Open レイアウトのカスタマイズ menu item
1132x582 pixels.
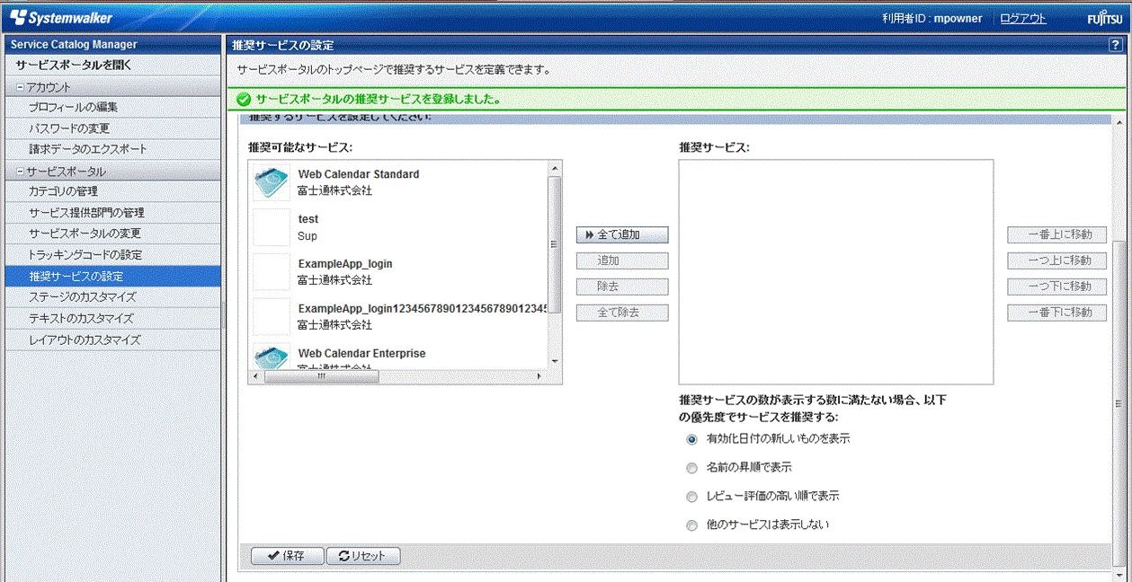112,340
